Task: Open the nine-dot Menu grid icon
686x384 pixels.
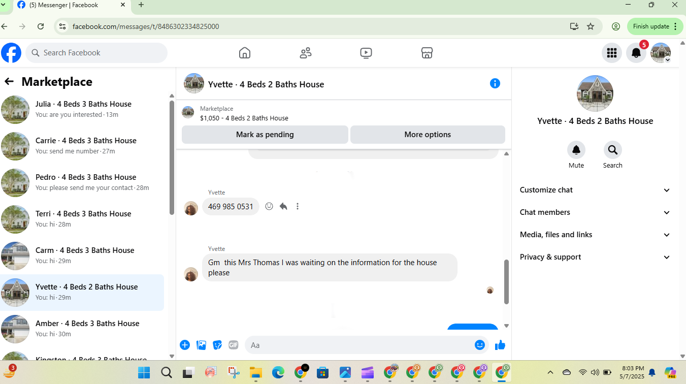Action: 612,53
